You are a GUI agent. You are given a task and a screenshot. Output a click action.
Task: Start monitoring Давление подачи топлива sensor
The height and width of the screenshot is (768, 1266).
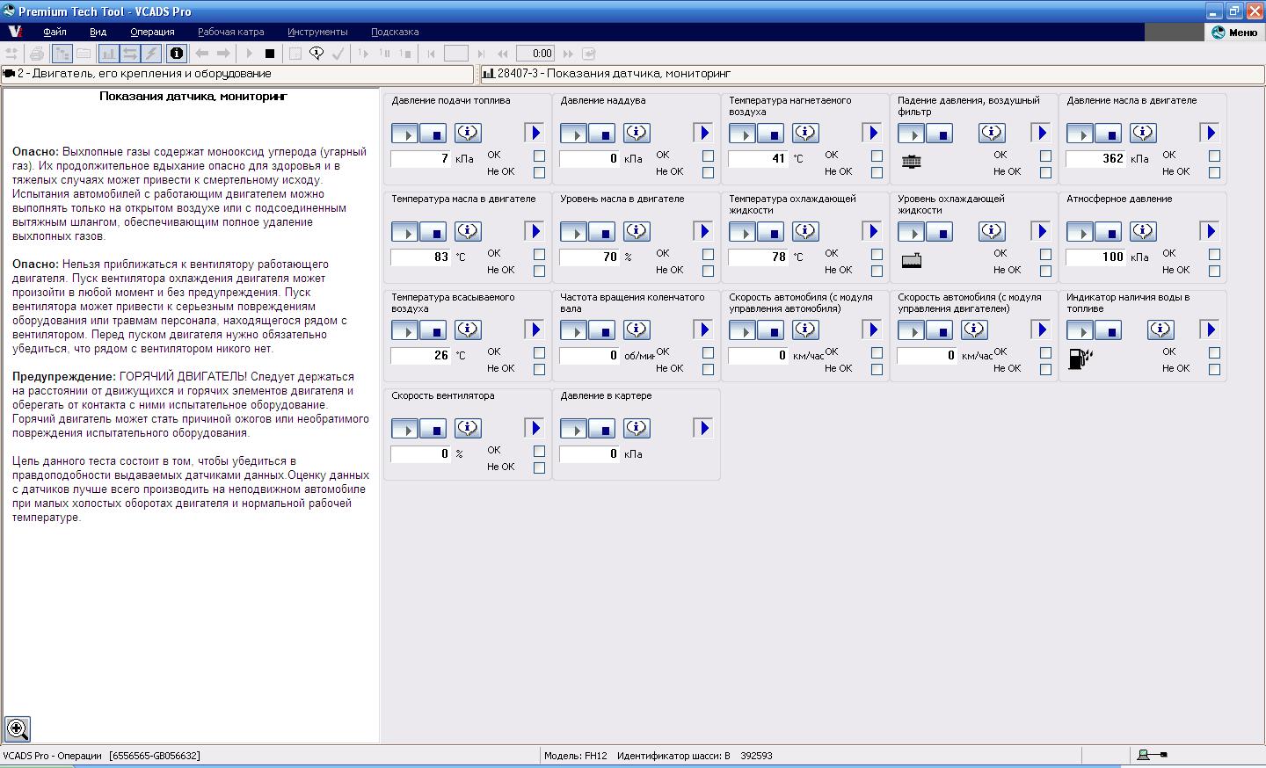point(404,133)
